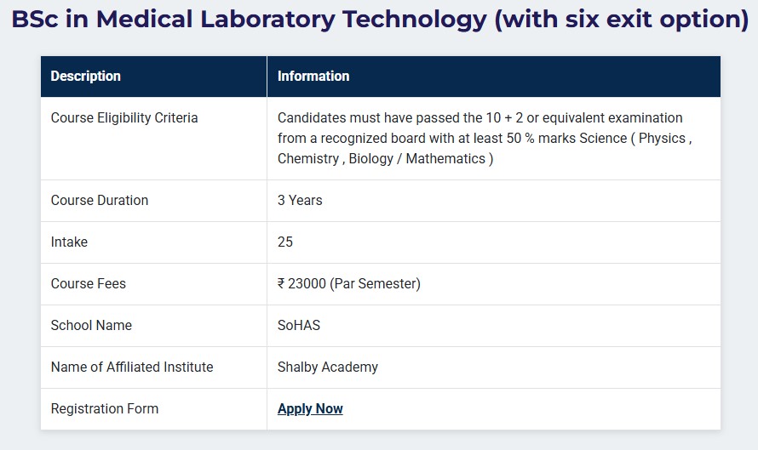Select the '3 Years' duration value
This screenshot has width=758, height=450.
click(x=300, y=201)
